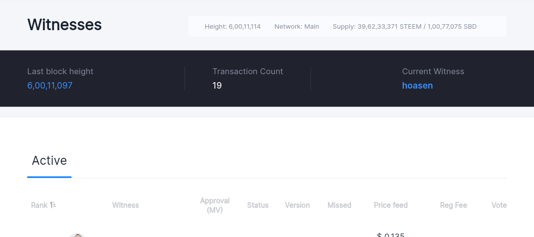
Task: Click the Version column header
Action: 297,205
